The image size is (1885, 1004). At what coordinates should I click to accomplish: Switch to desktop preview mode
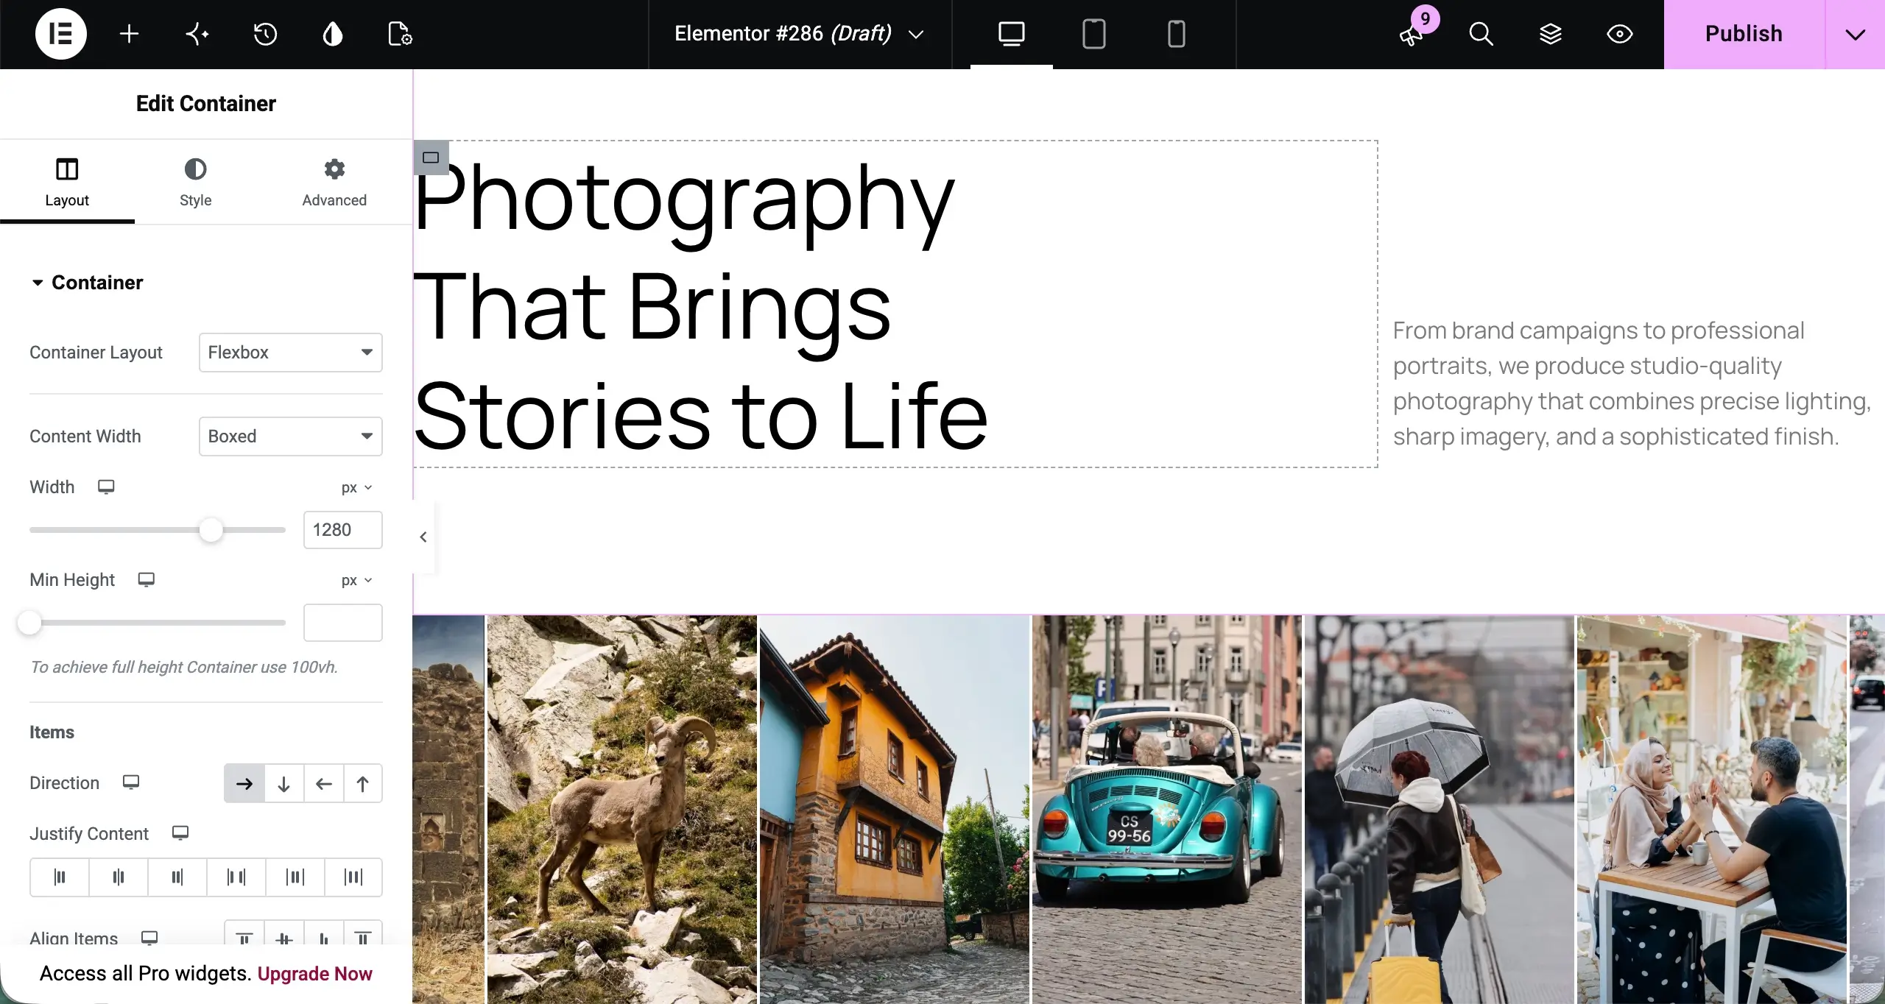point(1012,34)
